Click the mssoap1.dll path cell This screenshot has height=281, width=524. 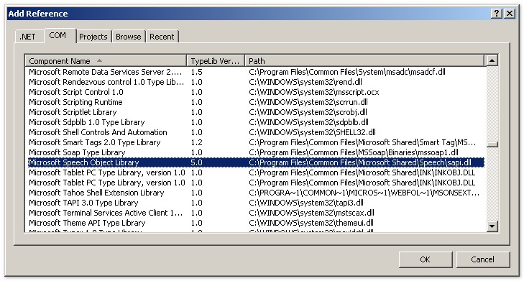(354, 152)
